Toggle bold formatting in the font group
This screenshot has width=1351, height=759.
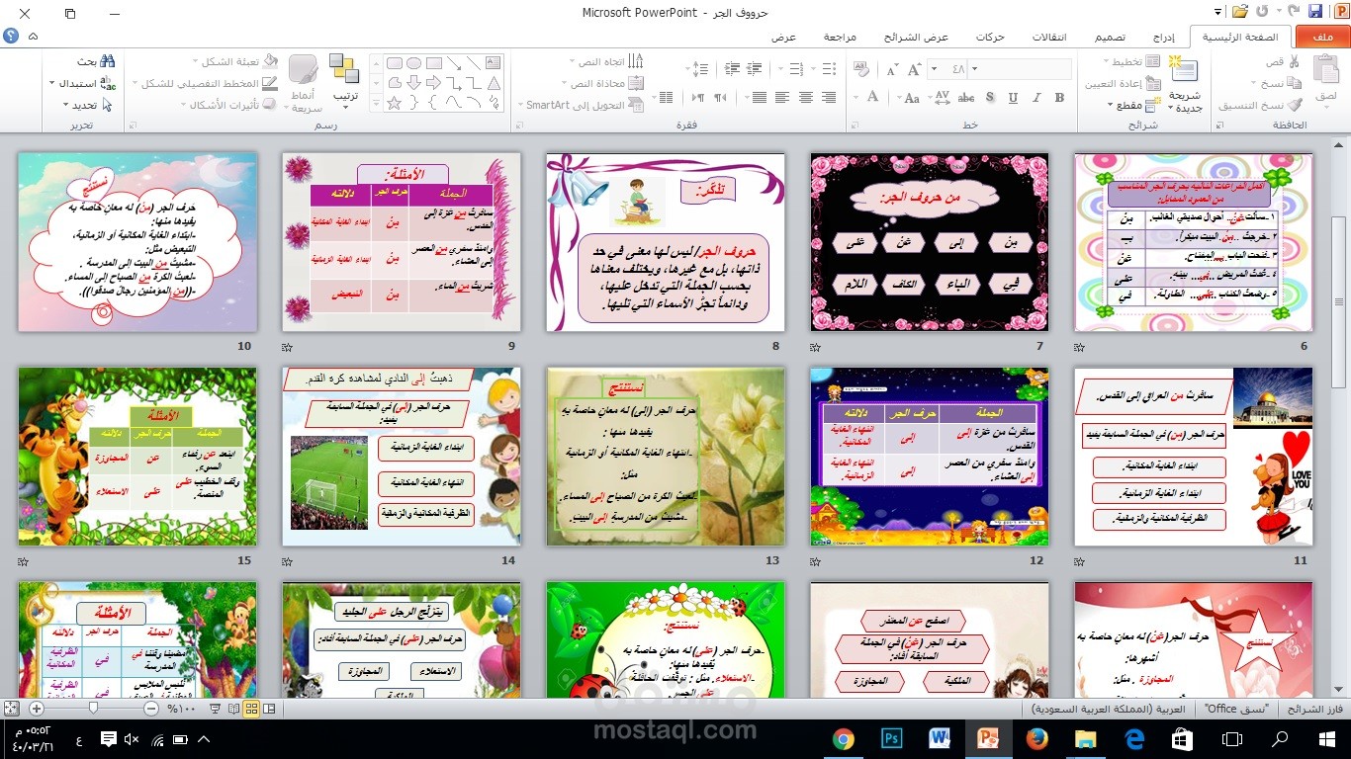[1058, 99]
